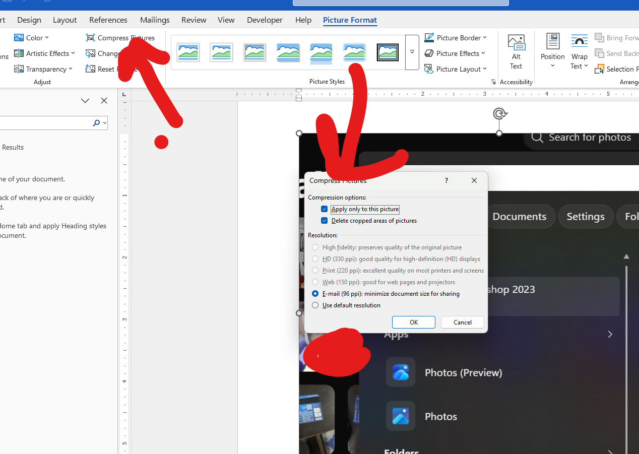Choose Use default resolution
The height and width of the screenshot is (454, 639).
coord(315,305)
